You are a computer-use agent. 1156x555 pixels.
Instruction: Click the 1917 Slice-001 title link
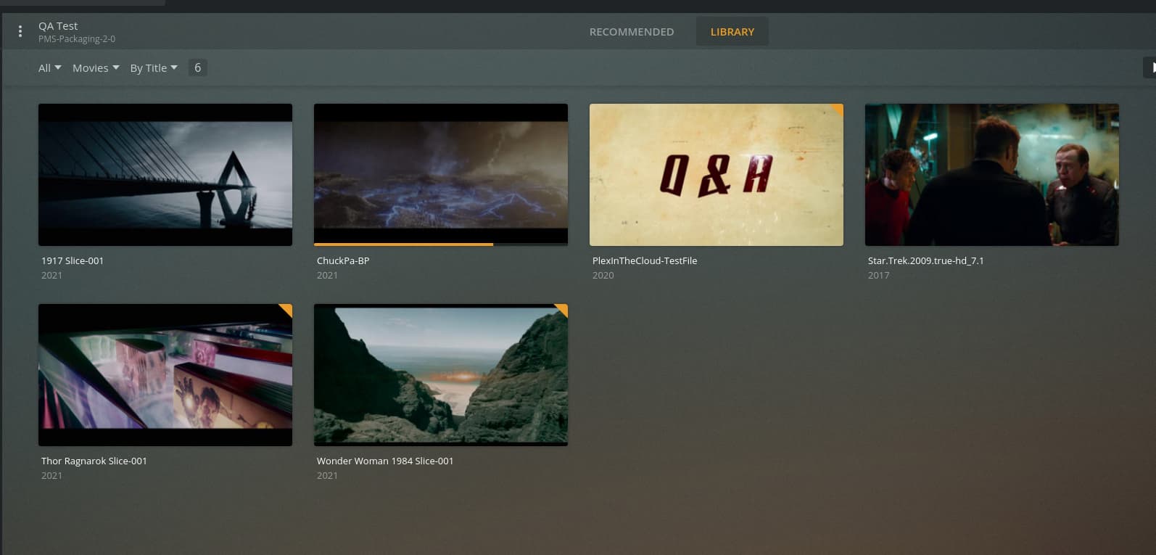(73, 261)
